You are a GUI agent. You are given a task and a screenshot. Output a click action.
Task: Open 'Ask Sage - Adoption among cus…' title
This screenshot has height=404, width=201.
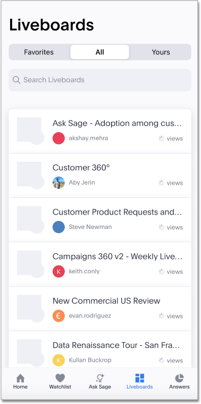pos(118,123)
